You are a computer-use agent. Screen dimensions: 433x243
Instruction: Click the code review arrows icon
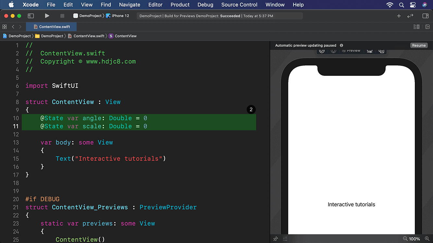click(410, 16)
